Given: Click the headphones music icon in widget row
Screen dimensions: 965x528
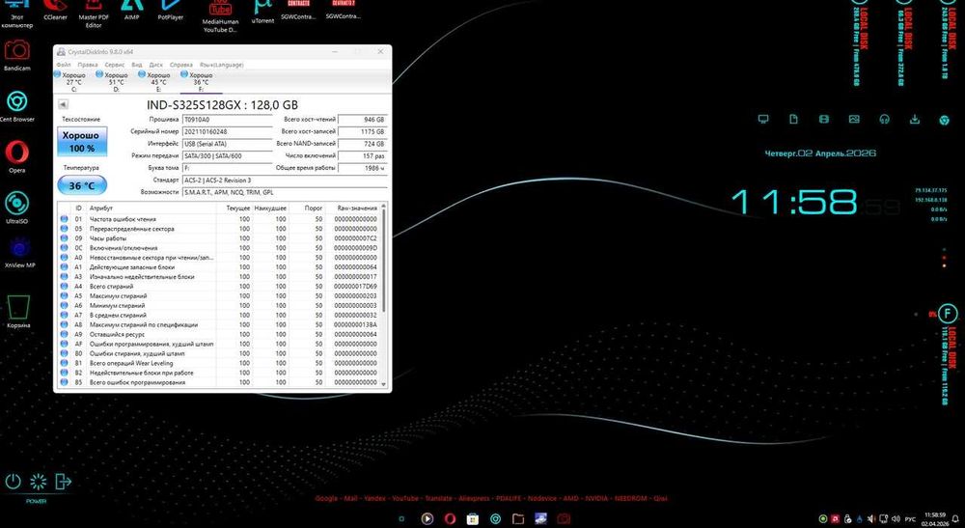Looking at the screenshot, I should pos(884,120).
